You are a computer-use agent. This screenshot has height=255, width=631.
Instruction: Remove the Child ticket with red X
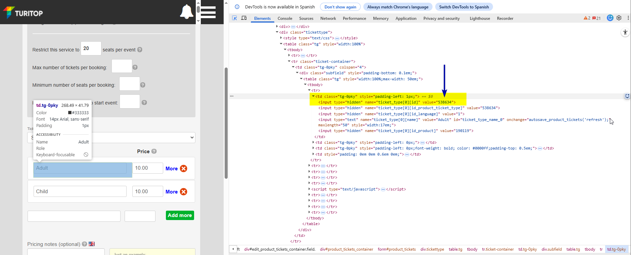[184, 192]
